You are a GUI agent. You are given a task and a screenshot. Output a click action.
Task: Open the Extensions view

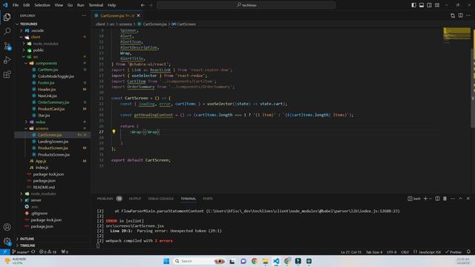(x=7, y=74)
